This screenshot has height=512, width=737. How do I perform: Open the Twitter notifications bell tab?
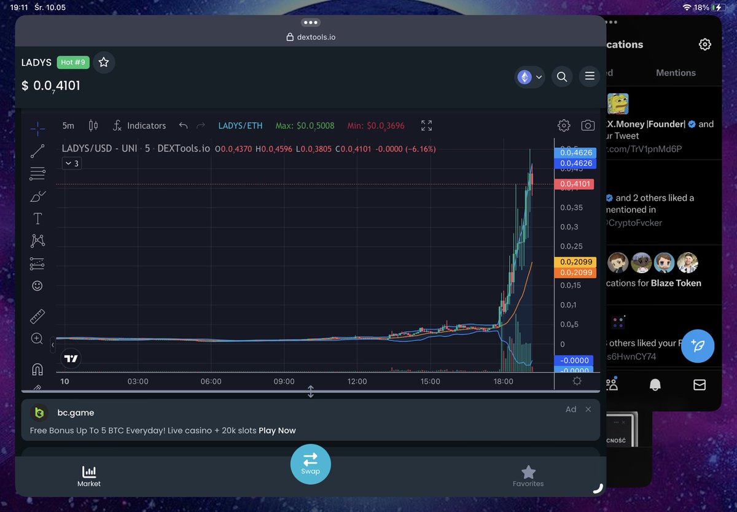(655, 385)
